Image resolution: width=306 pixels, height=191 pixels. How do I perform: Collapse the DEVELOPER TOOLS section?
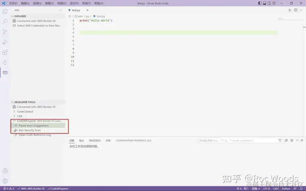tap(38, 102)
